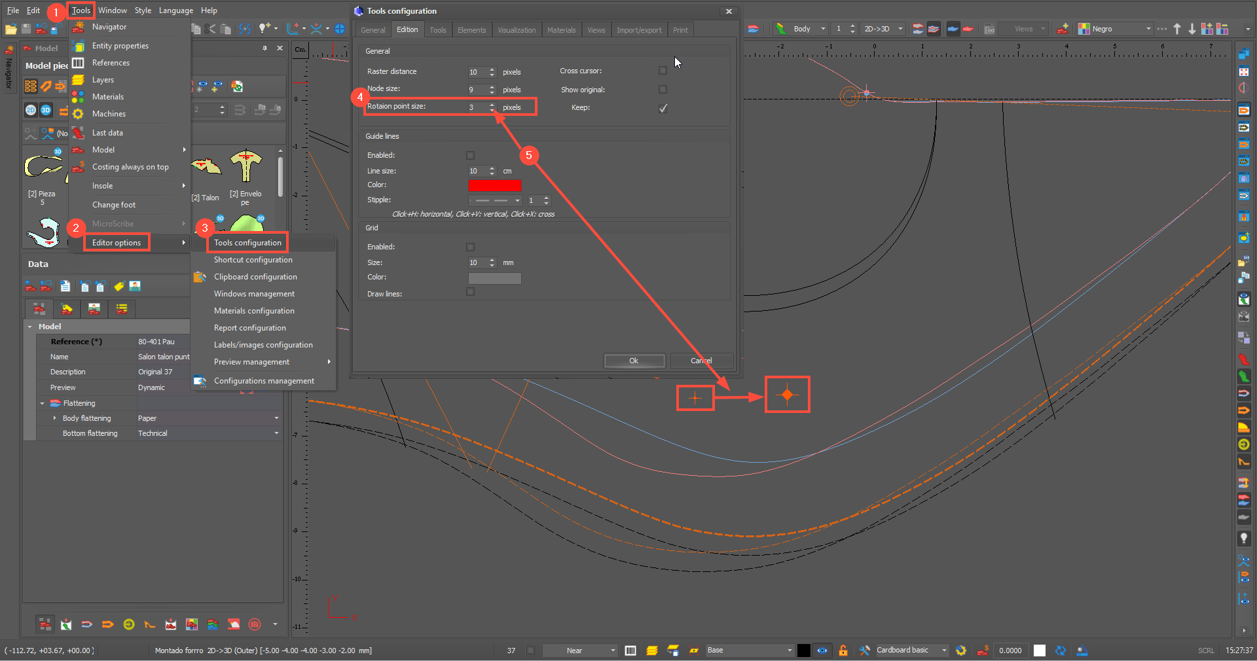Select Shortcut configuration menu item

[253, 260]
